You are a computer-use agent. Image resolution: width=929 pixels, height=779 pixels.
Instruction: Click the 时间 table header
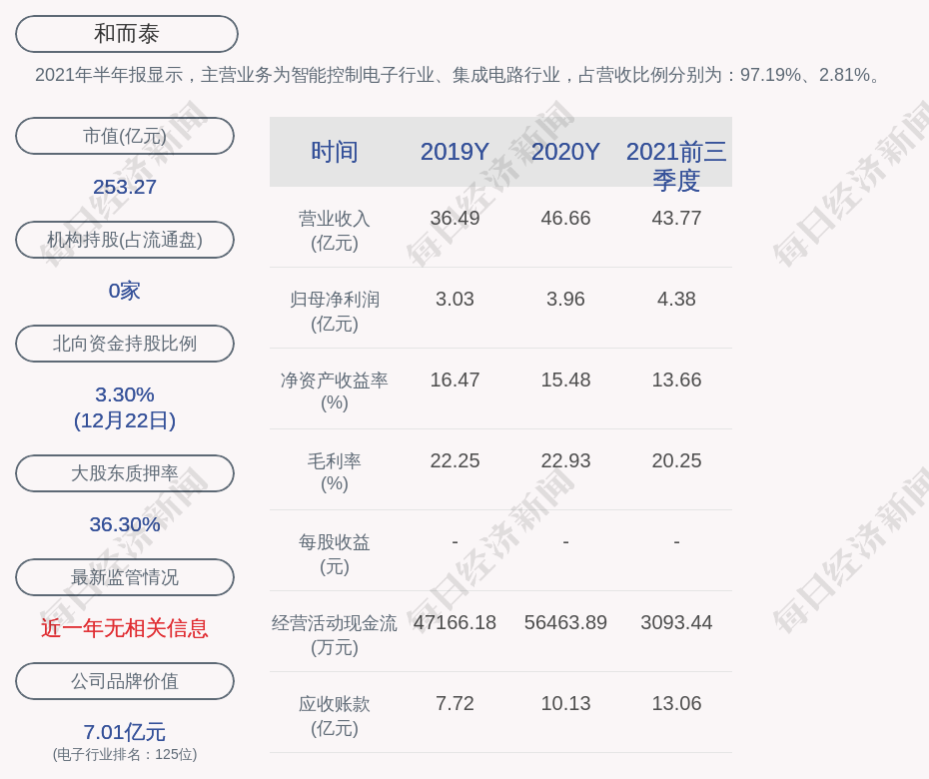point(335,152)
